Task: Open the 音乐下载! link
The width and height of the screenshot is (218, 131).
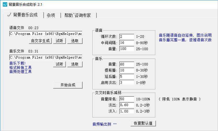Action: click(x=17, y=63)
